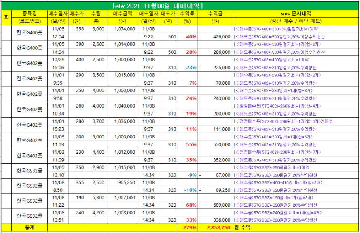Screen dimensions: 360x233
Task: Select the '회' header cell
Action: click(x=6, y=17)
